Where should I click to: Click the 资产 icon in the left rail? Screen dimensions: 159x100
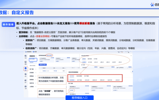click(26, 80)
